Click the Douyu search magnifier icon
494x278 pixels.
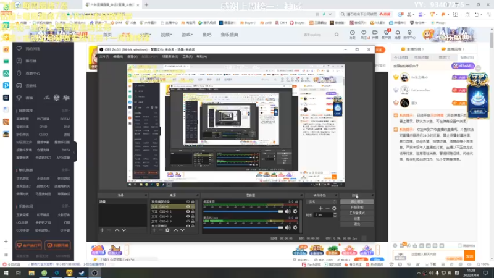point(337,35)
